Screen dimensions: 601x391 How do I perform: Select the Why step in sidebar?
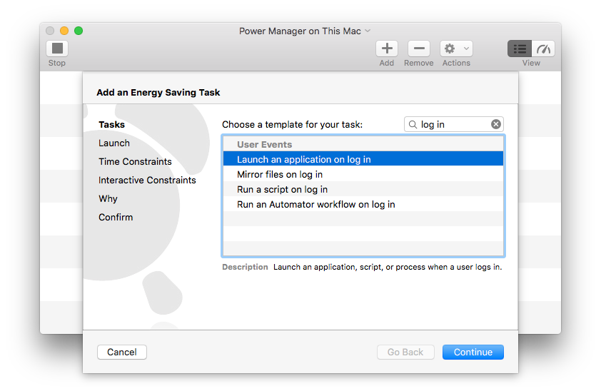tap(108, 198)
